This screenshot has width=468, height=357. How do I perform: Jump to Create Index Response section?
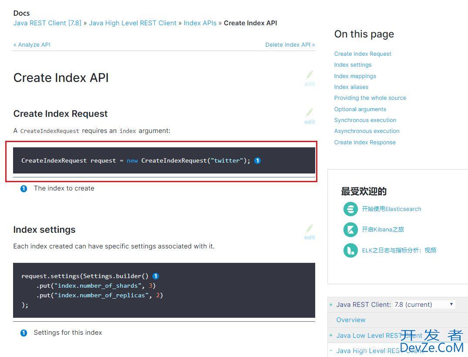coord(365,143)
